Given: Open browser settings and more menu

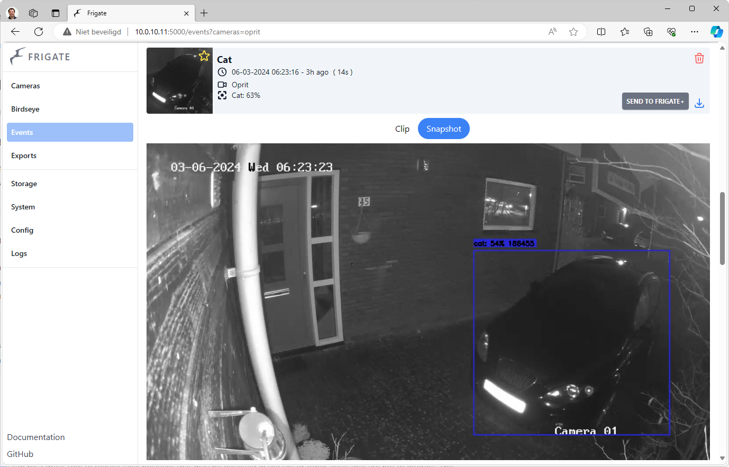Looking at the screenshot, I should (694, 32).
